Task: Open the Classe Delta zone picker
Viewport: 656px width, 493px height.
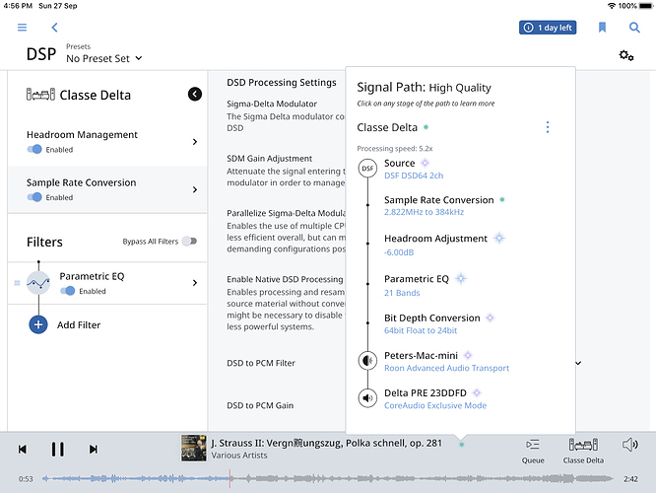Action: click(x=583, y=451)
